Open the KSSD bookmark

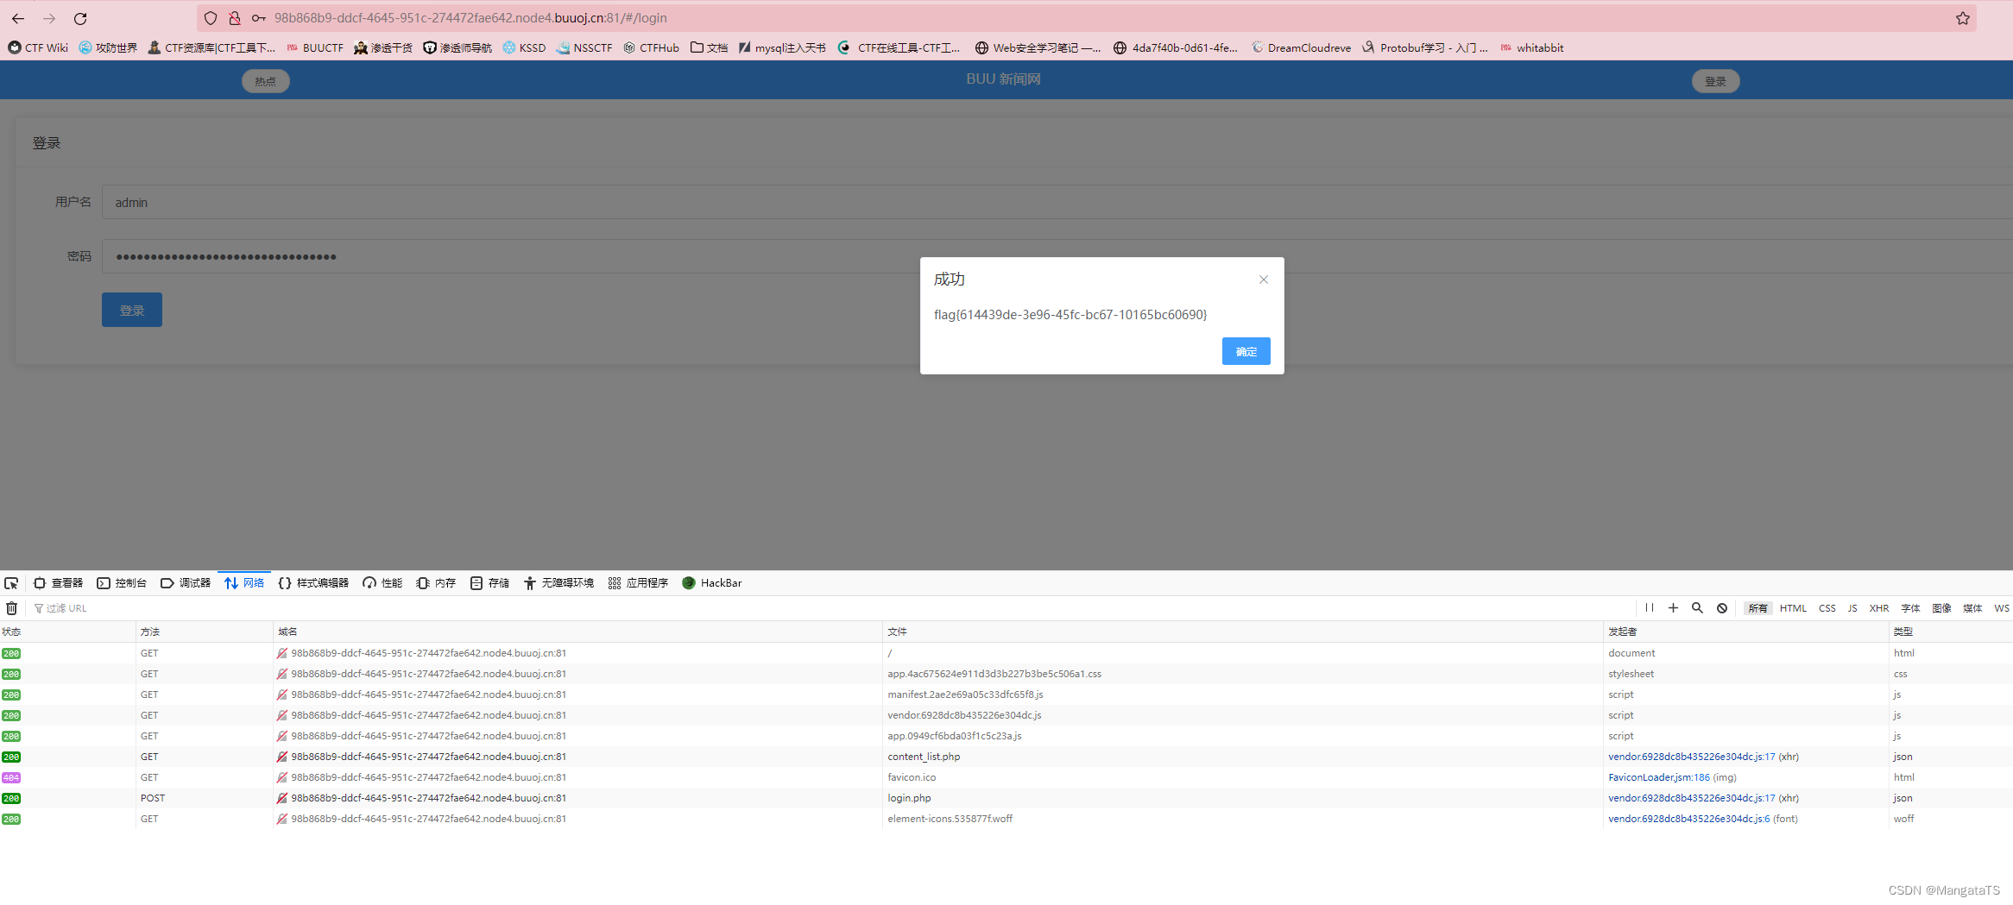click(525, 48)
